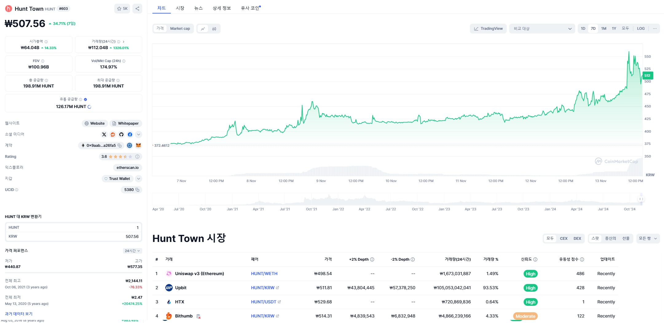Open the Whitepaper link
The height and width of the screenshot is (323, 664).
[126, 123]
